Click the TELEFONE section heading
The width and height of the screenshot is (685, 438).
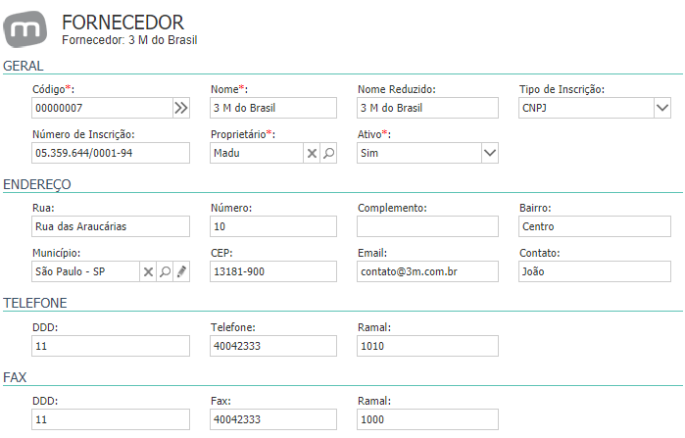coord(35,303)
